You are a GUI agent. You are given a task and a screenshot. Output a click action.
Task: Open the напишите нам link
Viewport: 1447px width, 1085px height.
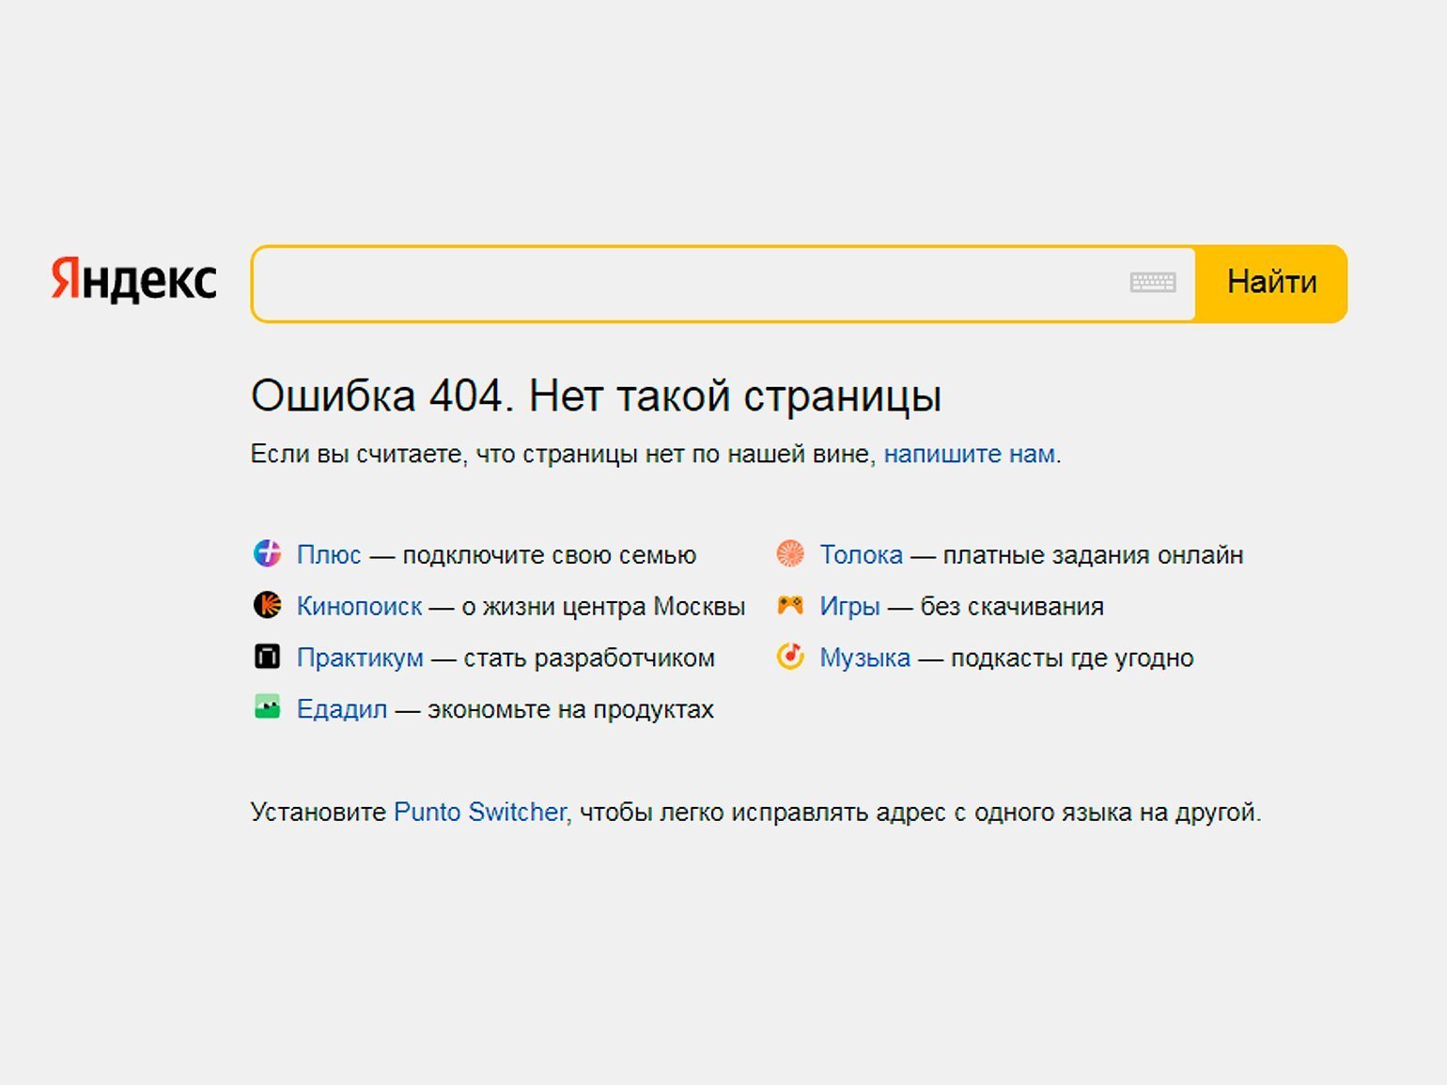pyautogui.click(x=969, y=454)
